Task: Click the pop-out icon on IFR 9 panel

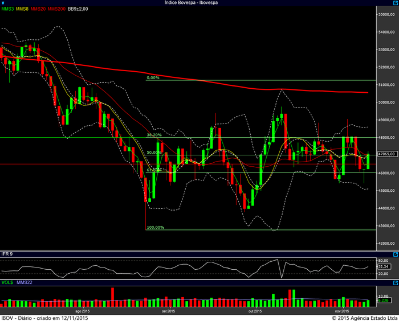Action: pyautogui.click(x=395, y=253)
